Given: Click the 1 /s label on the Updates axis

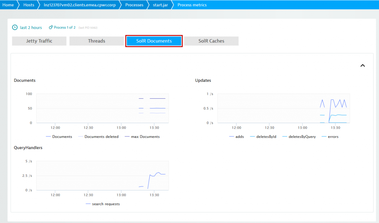Looking at the screenshot, I should (210, 94).
